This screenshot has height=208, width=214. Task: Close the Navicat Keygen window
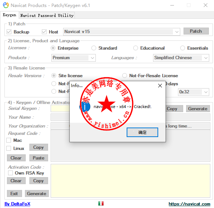tap(206, 6)
